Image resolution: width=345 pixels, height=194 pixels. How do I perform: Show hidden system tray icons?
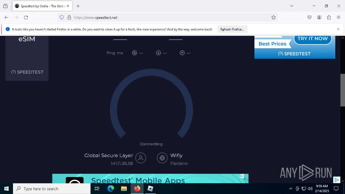tap(291, 189)
